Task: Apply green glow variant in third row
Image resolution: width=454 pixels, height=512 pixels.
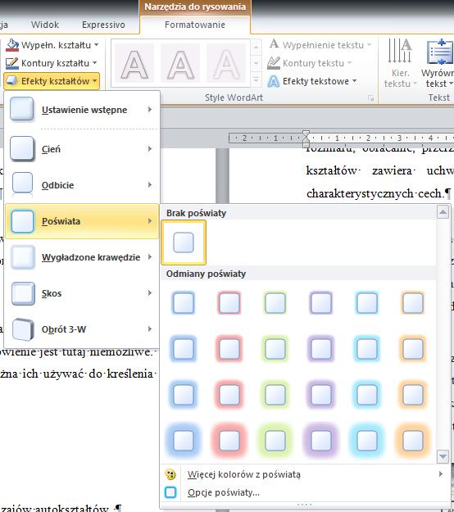Action: click(x=275, y=395)
